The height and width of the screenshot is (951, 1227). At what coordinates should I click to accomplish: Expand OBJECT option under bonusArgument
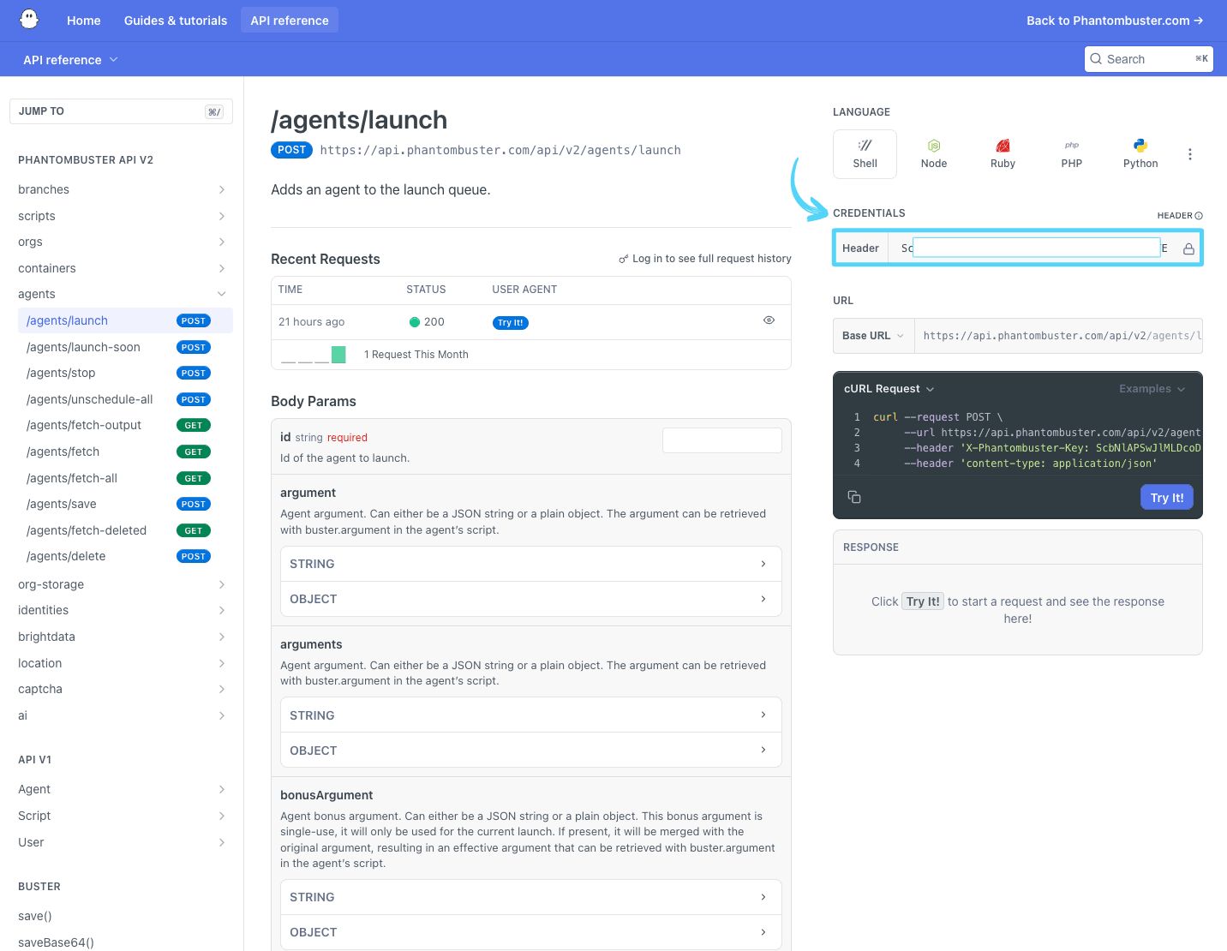pos(531,932)
